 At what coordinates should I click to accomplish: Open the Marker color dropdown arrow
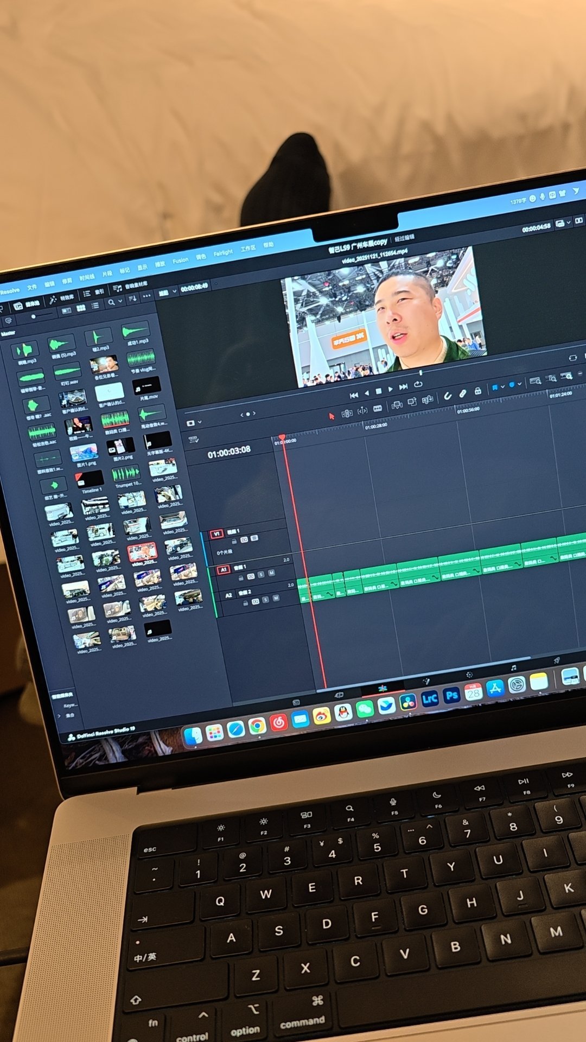519,384
